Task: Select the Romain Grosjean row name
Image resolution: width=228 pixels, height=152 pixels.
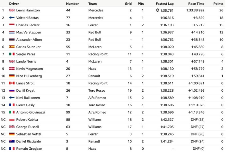Action: [x=29, y=149]
